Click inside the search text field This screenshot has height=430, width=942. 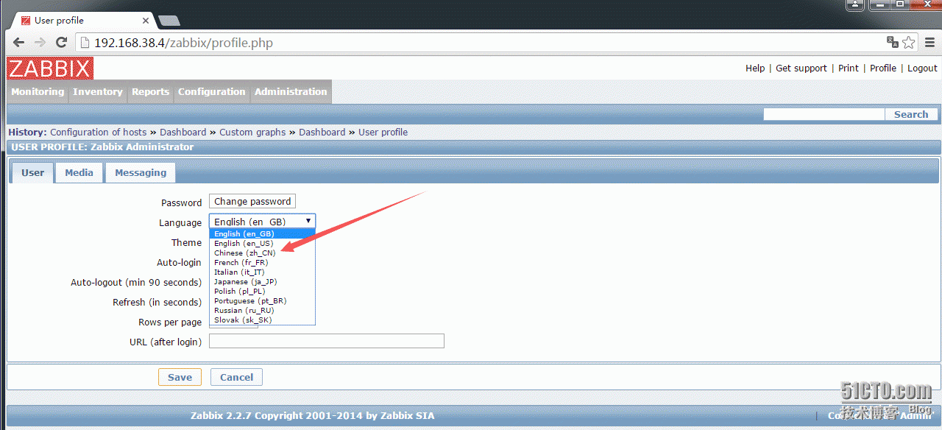click(x=824, y=114)
